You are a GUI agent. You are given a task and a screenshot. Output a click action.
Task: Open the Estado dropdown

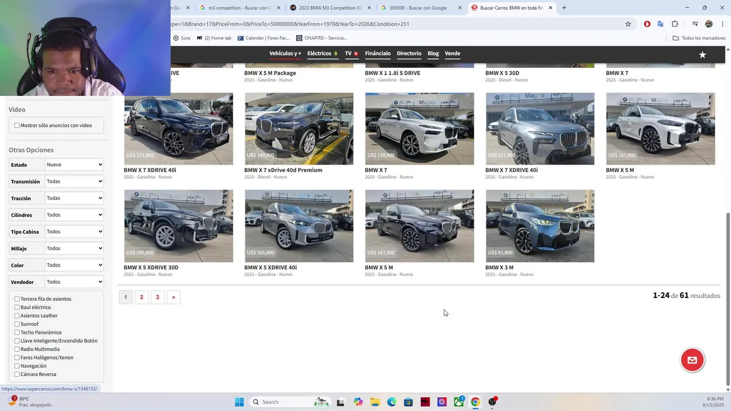point(74,165)
